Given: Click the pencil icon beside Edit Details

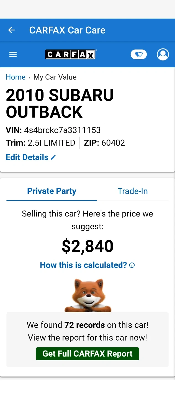Looking at the screenshot, I should click(x=53, y=157).
